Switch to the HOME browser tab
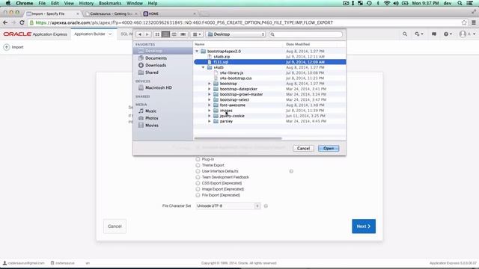The image size is (479, 269). click(169, 13)
